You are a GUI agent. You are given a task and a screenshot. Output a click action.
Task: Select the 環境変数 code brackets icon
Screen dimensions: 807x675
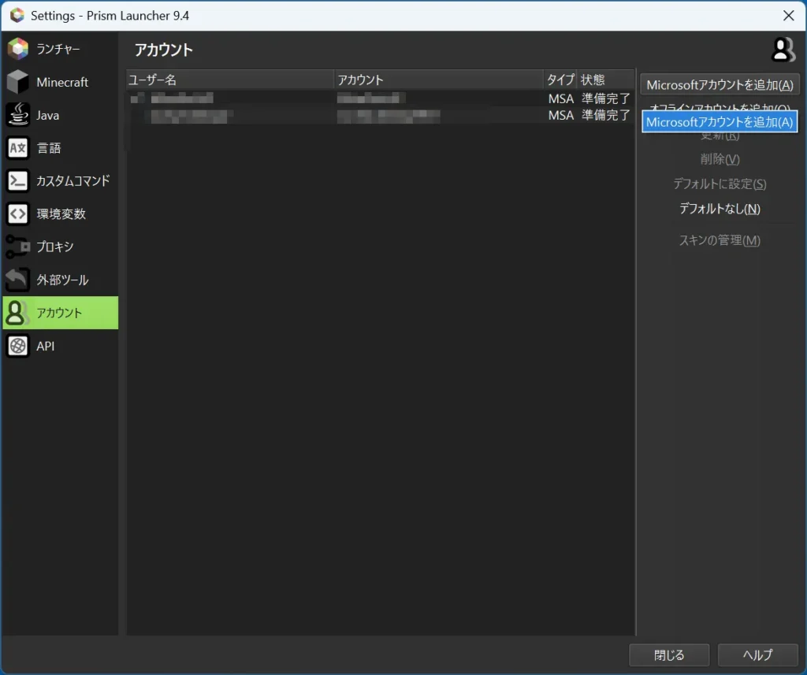click(x=18, y=214)
